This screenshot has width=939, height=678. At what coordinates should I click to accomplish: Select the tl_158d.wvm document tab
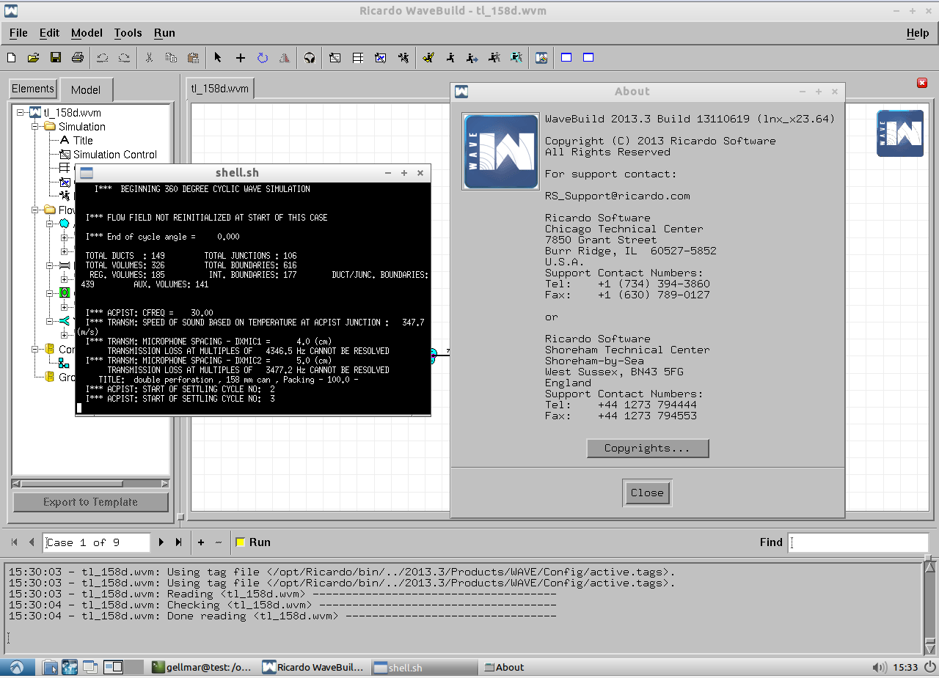(220, 89)
